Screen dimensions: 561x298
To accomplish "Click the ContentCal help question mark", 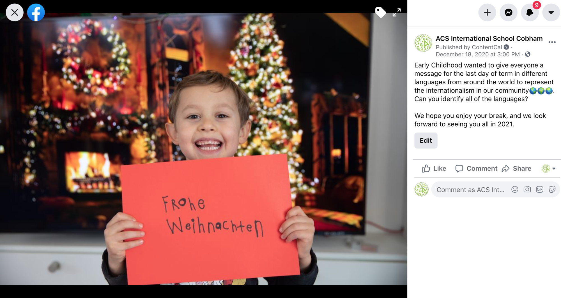I will coord(506,47).
